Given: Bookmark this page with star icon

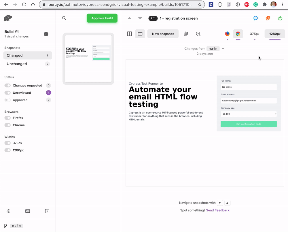Looking at the screenshot, I should click(200, 4).
